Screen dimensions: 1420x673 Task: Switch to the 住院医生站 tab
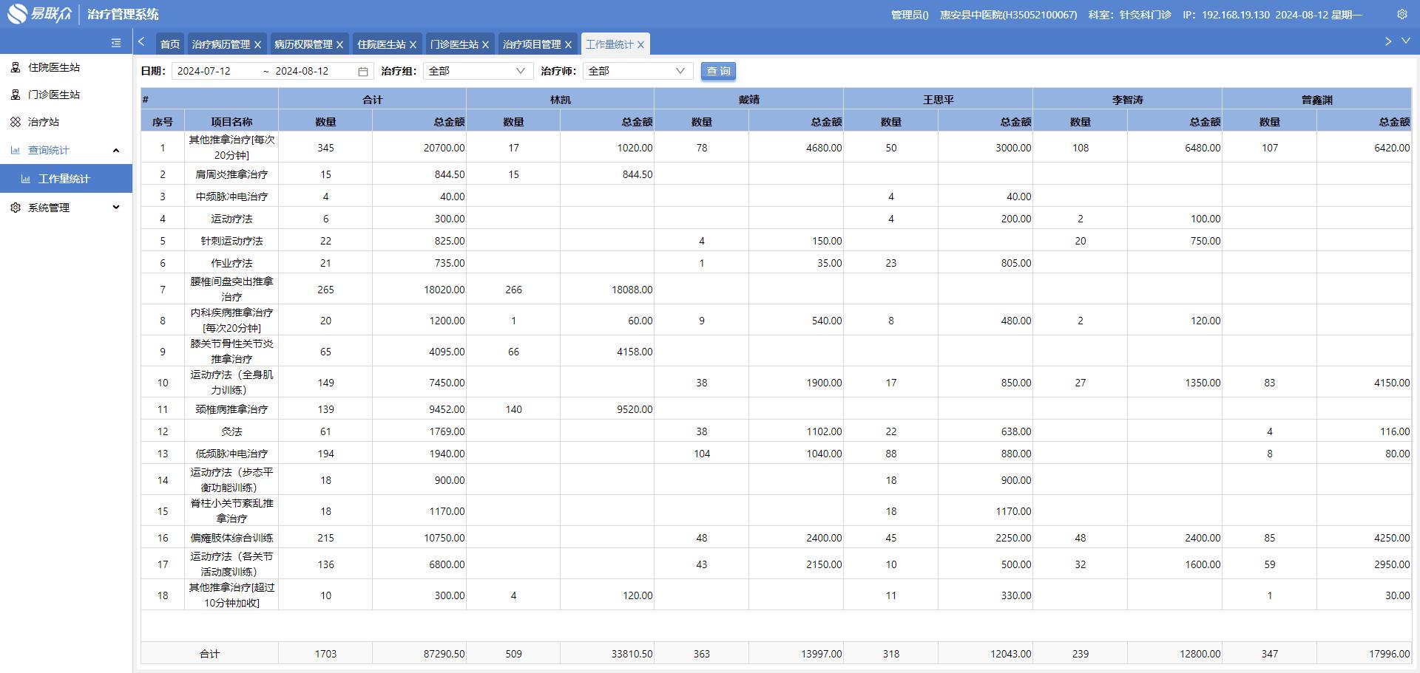tap(382, 44)
